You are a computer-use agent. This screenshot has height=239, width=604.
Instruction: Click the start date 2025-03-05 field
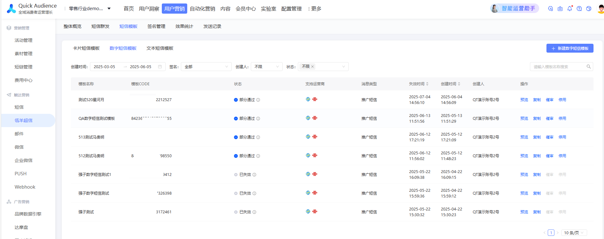click(105, 67)
